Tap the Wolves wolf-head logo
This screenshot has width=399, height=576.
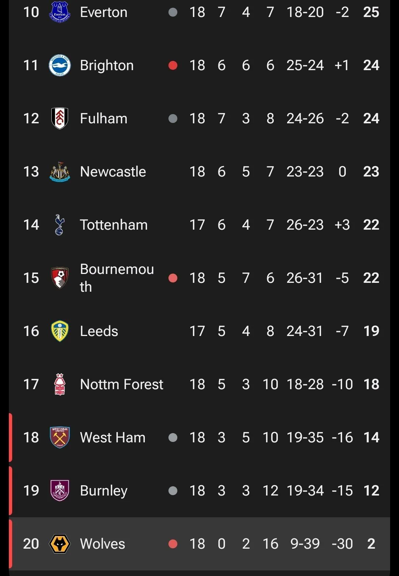click(59, 544)
